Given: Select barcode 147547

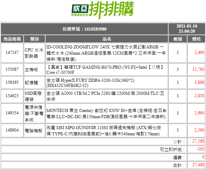Looking at the screenshot, I should pos(12,53).
